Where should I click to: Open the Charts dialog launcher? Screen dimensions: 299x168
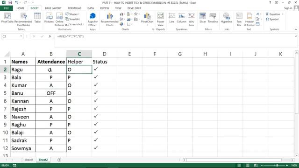tap(153, 29)
